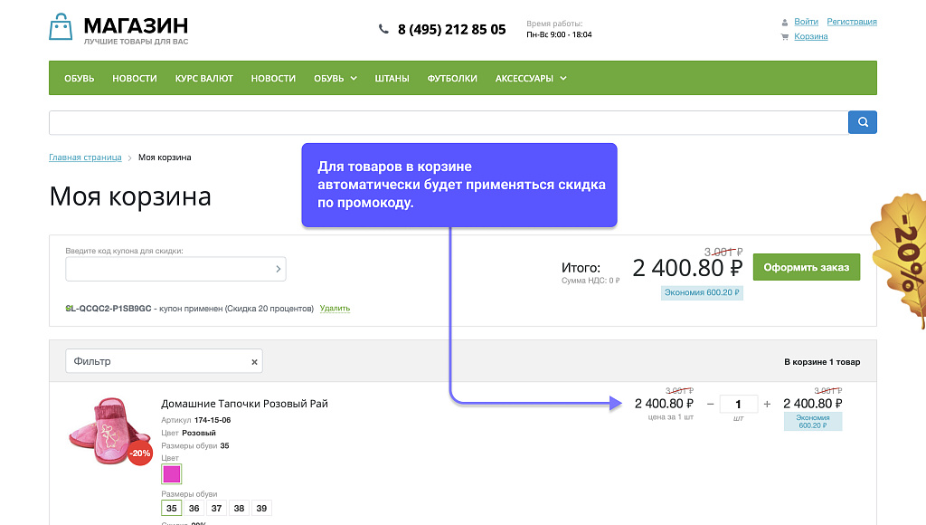Select shoe size 36
926x525 pixels.
coord(194,508)
